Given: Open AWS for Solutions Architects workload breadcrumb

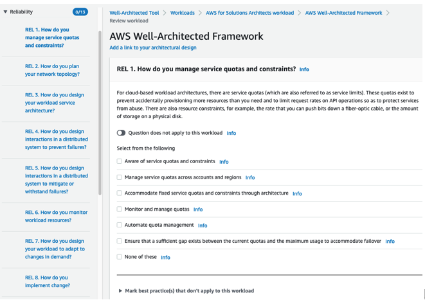Looking at the screenshot, I should click(x=249, y=13).
